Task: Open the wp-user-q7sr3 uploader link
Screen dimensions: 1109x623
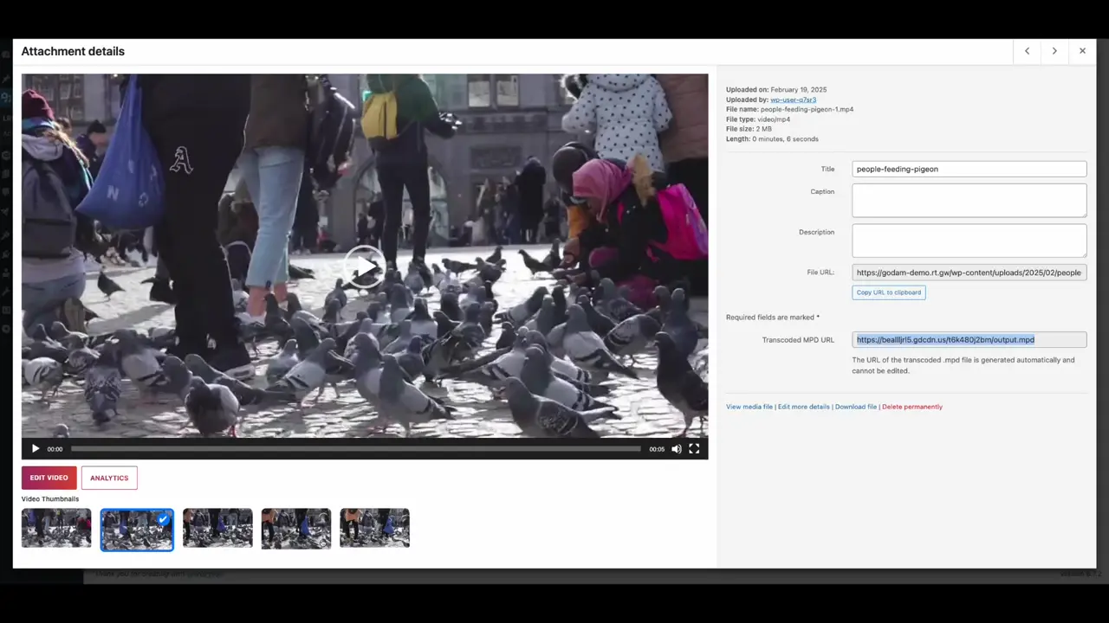Action: (x=793, y=100)
